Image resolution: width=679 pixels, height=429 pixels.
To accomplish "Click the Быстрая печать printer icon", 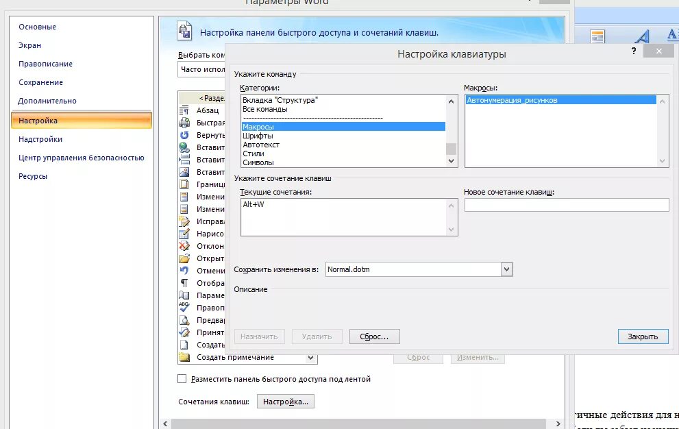I will [184, 123].
